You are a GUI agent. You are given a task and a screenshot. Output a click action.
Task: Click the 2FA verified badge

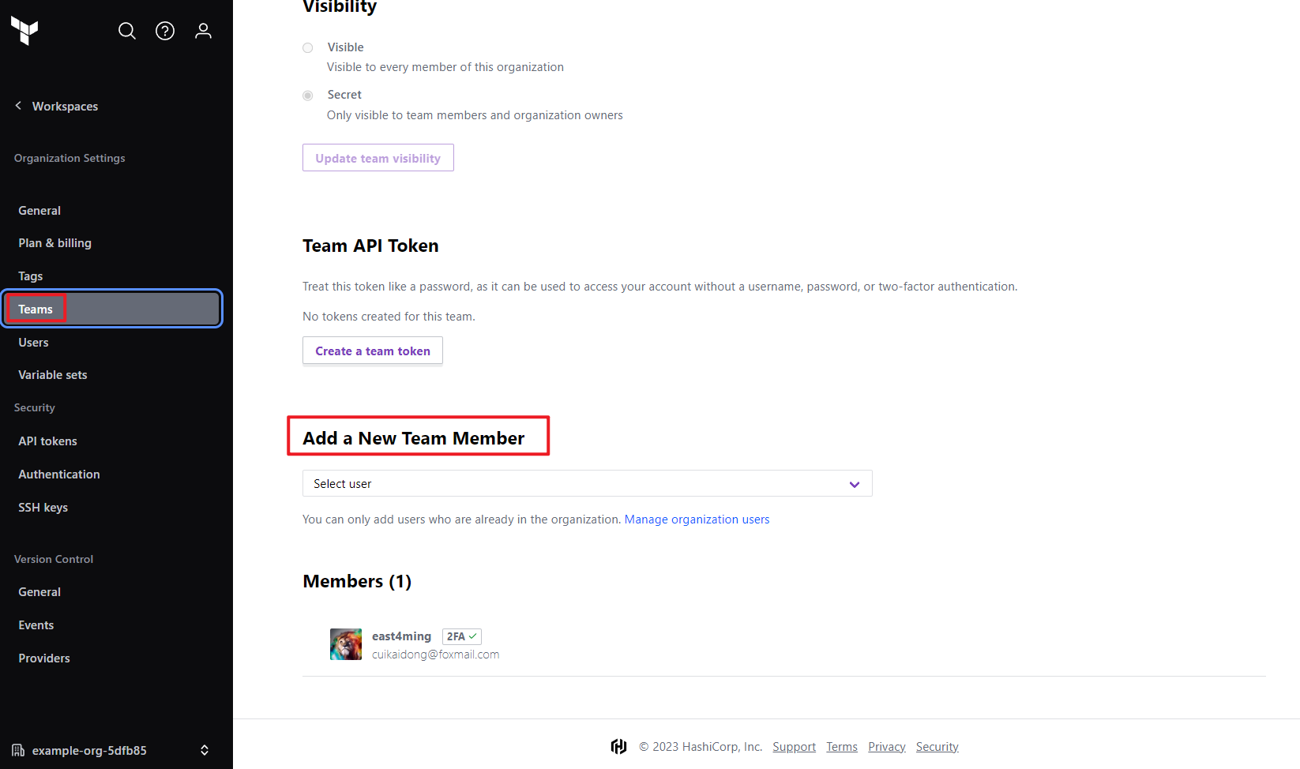[462, 636]
